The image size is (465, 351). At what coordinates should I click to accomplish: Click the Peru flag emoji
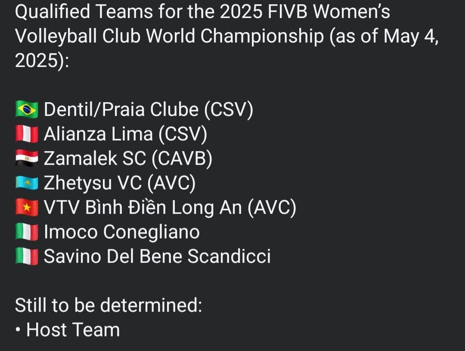27,134
